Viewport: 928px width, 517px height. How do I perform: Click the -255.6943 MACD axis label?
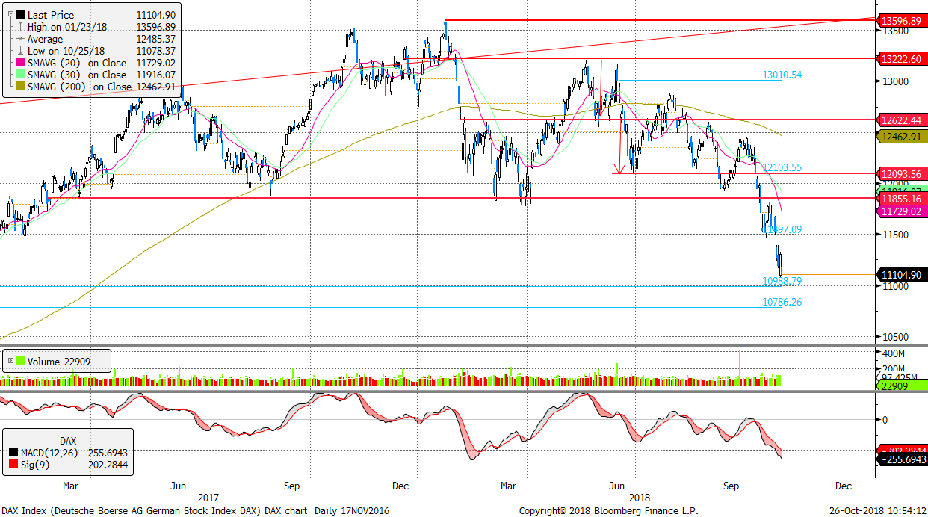(x=903, y=460)
